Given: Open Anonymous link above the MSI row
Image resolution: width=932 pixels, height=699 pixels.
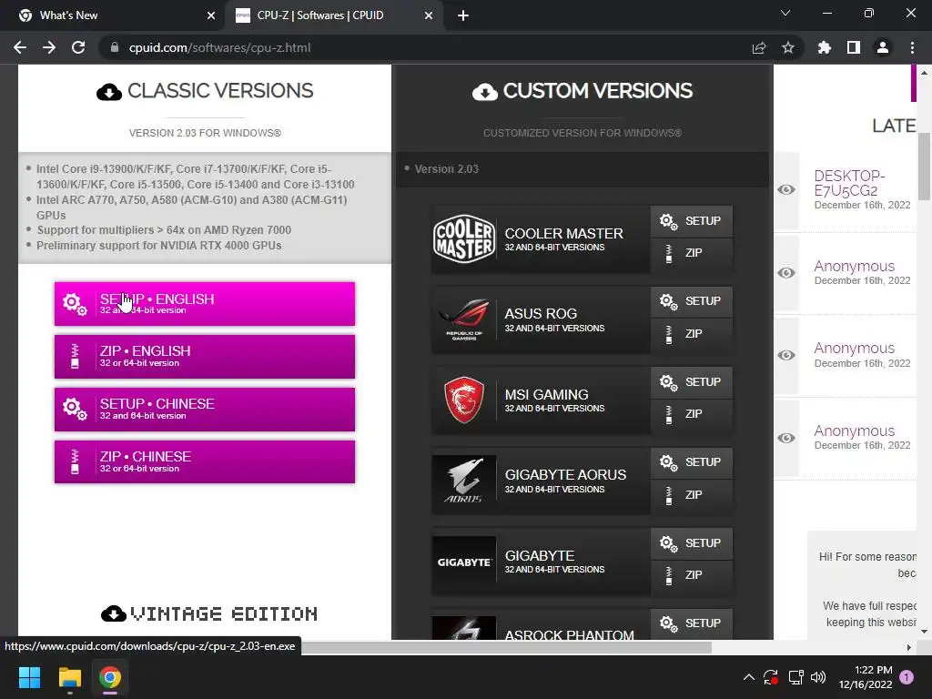Looking at the screenshot, I should pos(854,349).
